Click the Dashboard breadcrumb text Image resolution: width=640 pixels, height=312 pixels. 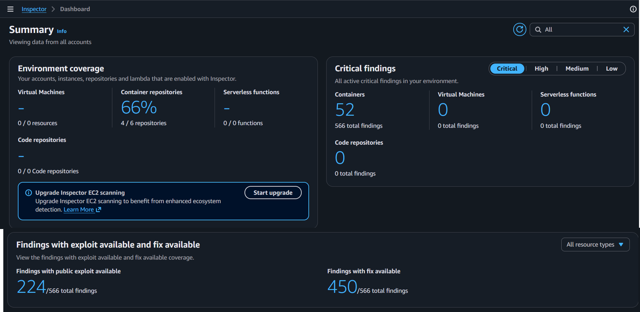click(75, 9)
